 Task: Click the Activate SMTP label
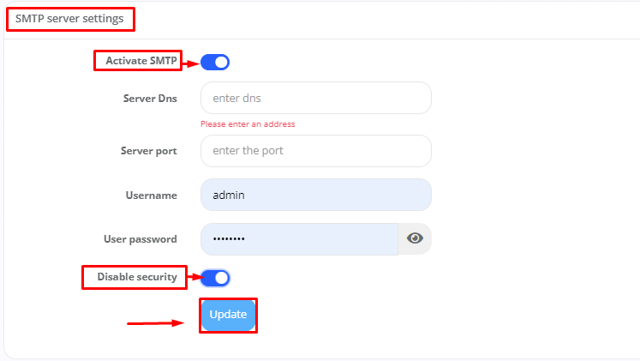pyautogui.click(x=141, y=61)
